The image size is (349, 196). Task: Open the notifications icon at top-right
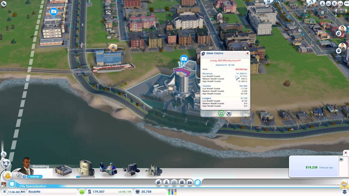[x=341, y=4]
